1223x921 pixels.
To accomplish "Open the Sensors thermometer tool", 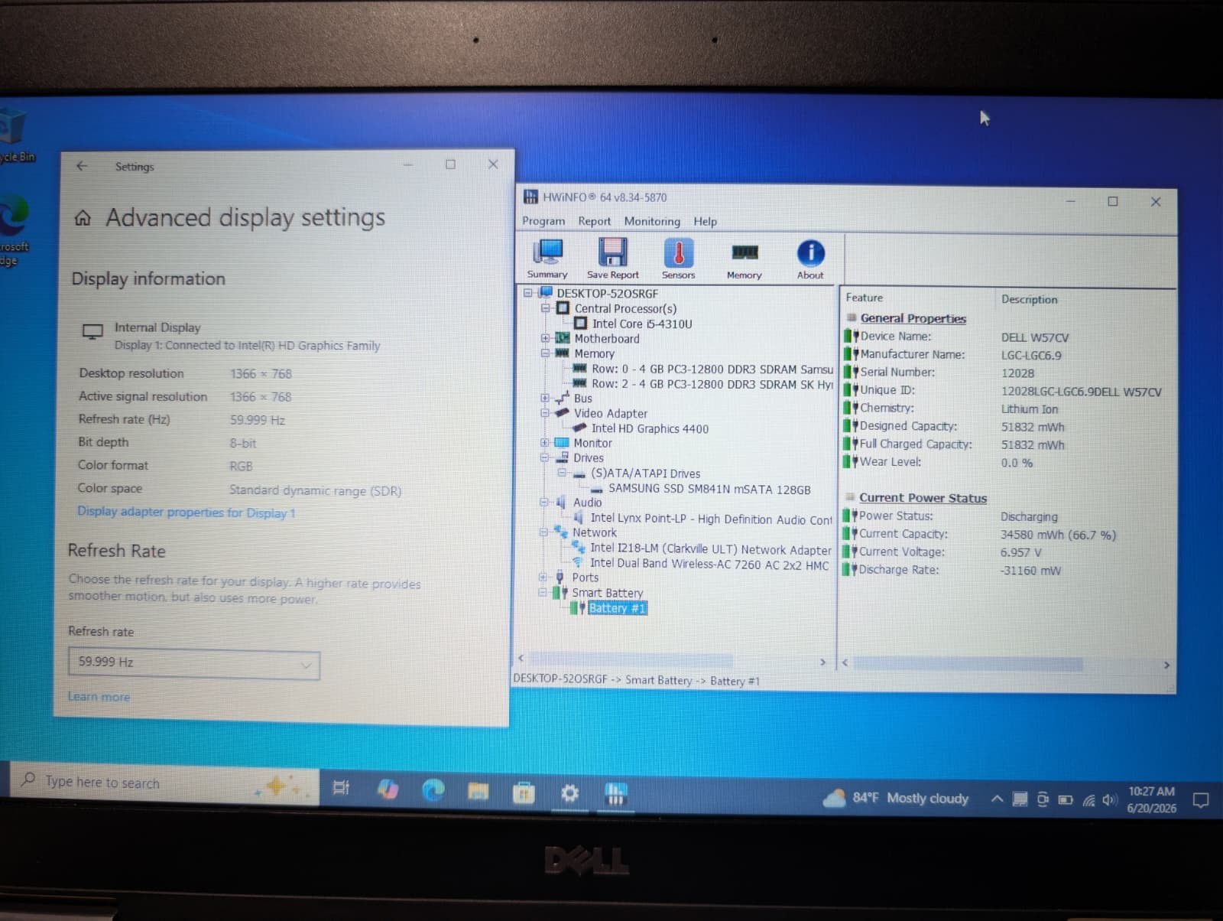I will (x=678, y=259).
